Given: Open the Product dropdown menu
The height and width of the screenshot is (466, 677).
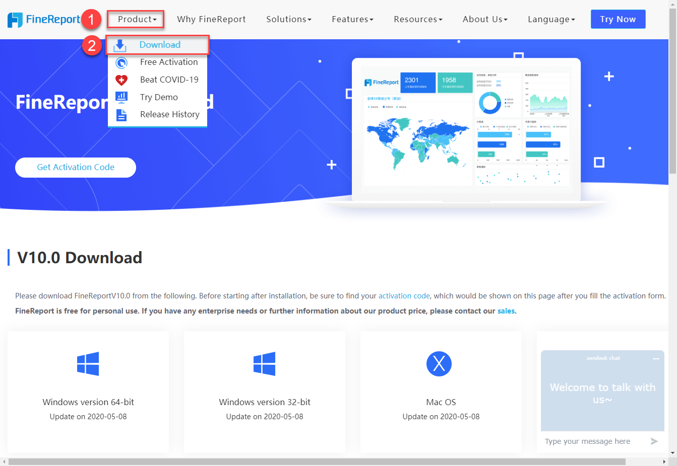Looking at the screenshot, I should pos(137,19).
